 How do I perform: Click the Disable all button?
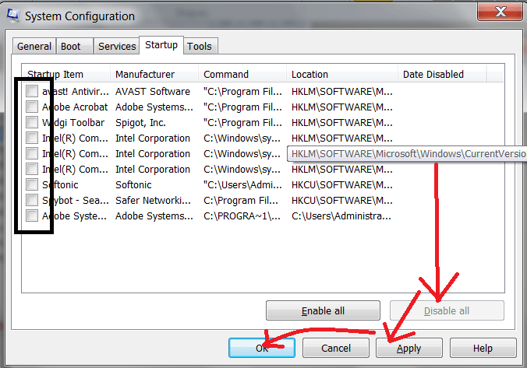click(447, 310)
